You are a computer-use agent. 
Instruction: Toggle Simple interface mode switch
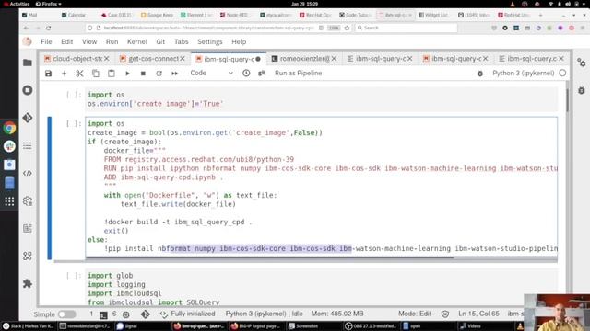click(67, 314)
